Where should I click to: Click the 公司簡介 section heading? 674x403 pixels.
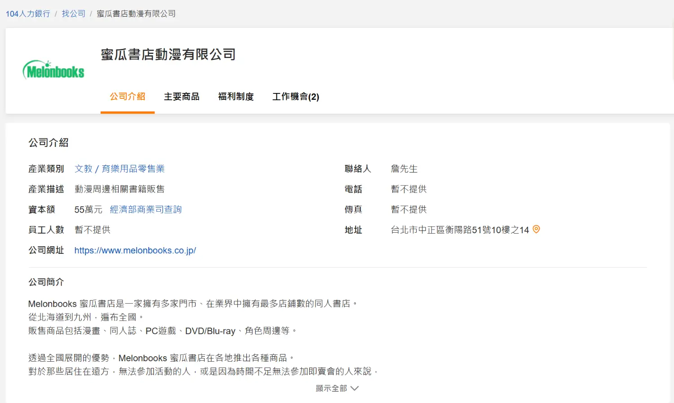point(46,282)
